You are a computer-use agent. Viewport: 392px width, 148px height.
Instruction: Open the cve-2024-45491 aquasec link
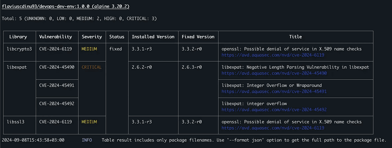(274, 91)
